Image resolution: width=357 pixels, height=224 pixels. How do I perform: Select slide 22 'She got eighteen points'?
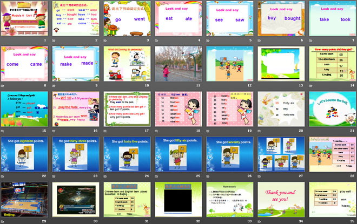coord(24,154)
